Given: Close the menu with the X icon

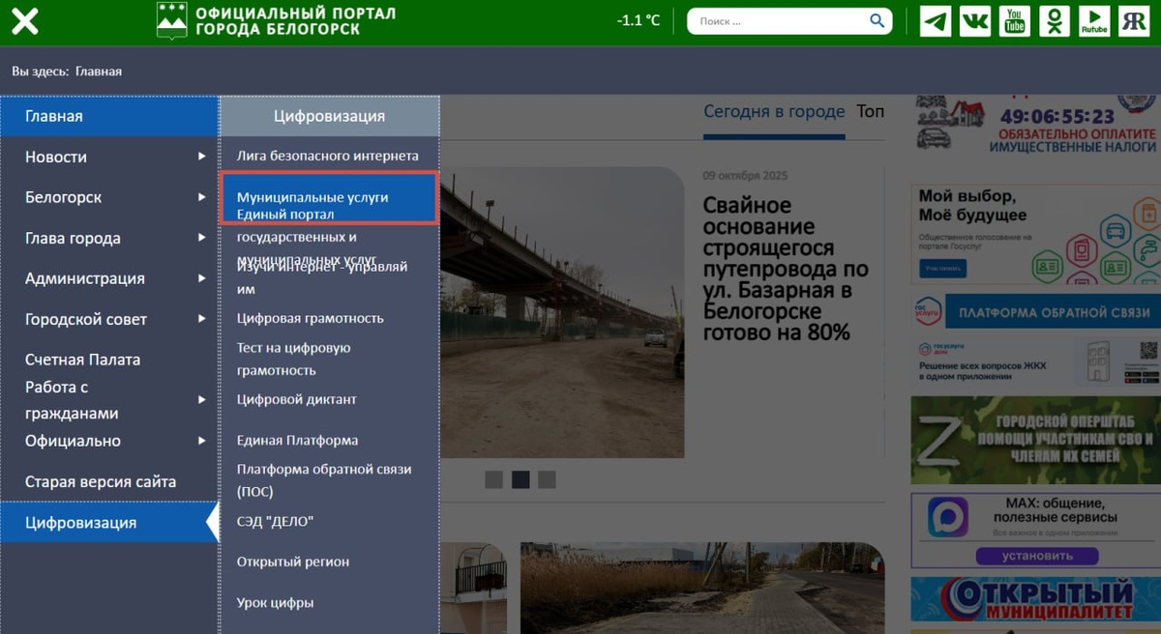Looking at the screenshot, I should coord(25,20).
